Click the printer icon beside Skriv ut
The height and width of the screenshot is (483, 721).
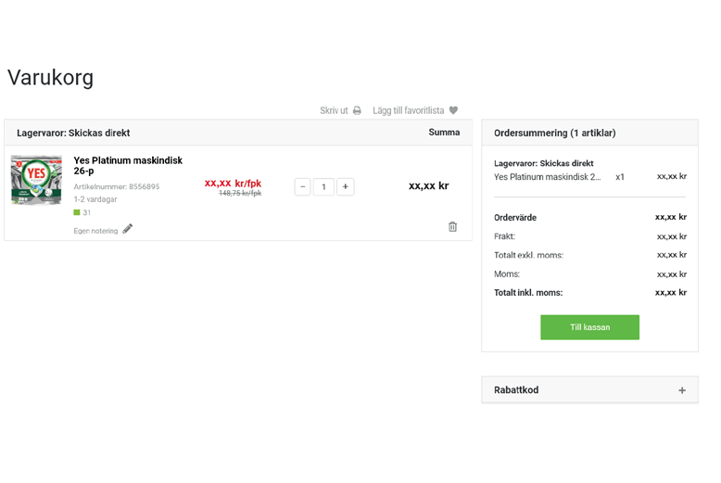pyautogui.click(x=357, y=110)
